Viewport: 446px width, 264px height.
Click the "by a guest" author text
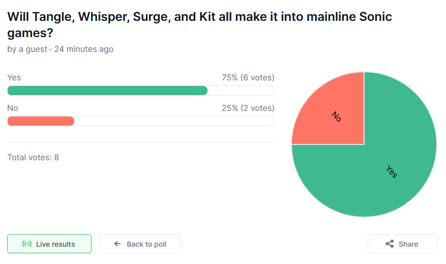tap(26, 49)
